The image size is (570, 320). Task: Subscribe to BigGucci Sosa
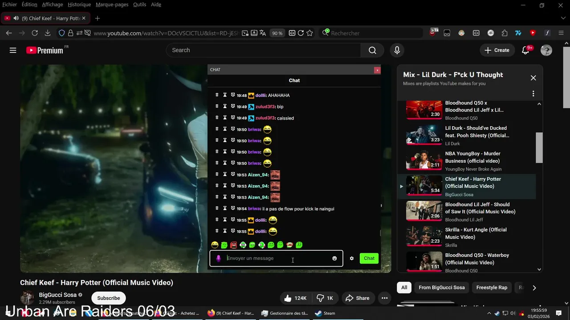(109, 298)
